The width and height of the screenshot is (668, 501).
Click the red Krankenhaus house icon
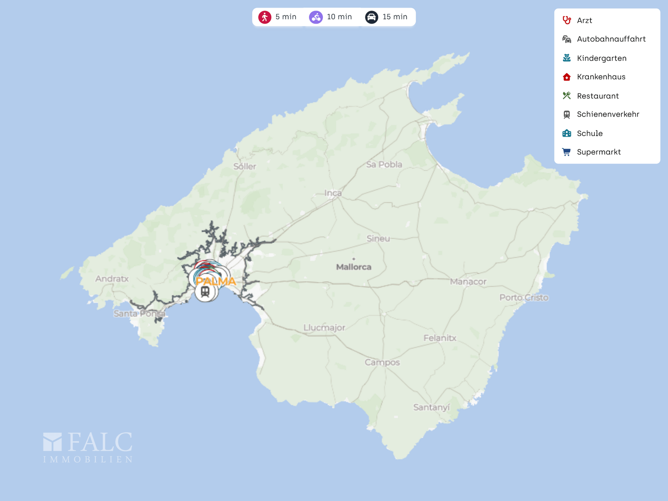click(x=567, y=77)
